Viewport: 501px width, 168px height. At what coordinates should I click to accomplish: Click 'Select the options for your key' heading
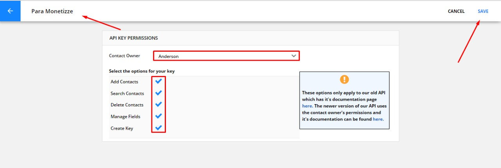coord(142,71)
